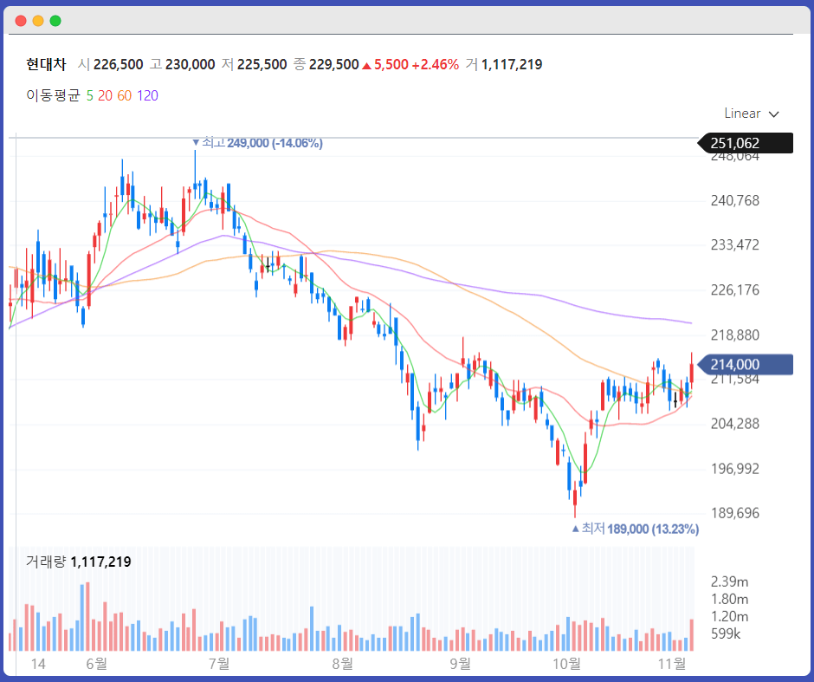The height and width of the screenshot is (682, 814).
Task: Click the header volume 1,117,219
Action: point(511,64)
